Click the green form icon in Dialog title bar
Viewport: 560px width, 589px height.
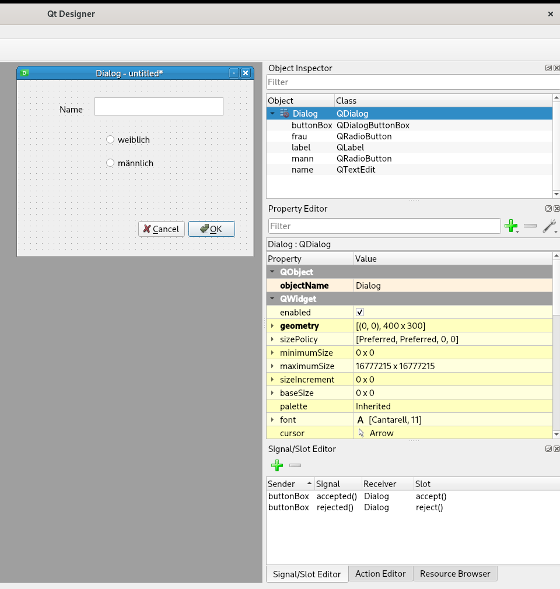[x=25, y=73]
